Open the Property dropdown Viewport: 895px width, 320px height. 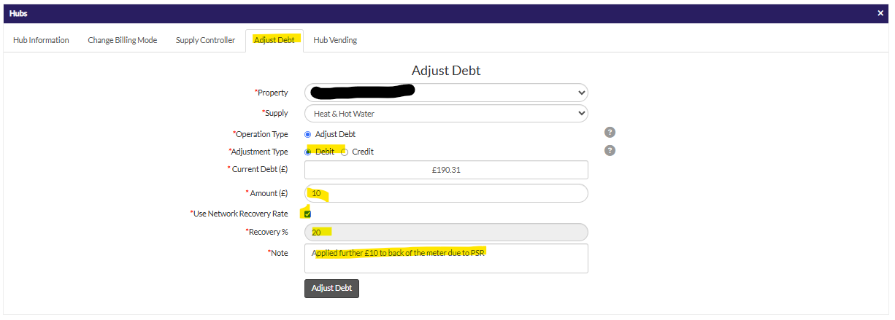(446, 93)
